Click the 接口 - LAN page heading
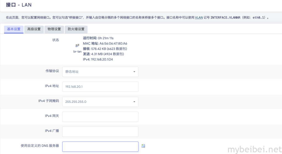Image resolution: width=282 pixels, height=154 pixels. click(19, 5)
